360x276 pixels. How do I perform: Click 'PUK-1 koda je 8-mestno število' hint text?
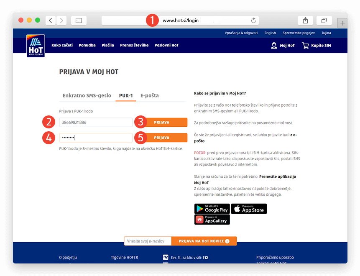click(121, 148)
